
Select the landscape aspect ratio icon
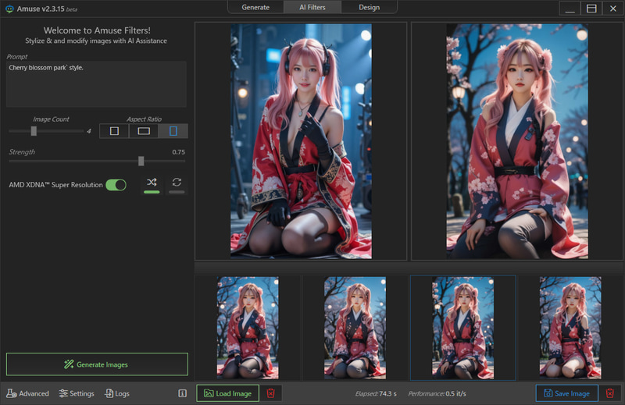pyautogui.click(x=144, y=131)
